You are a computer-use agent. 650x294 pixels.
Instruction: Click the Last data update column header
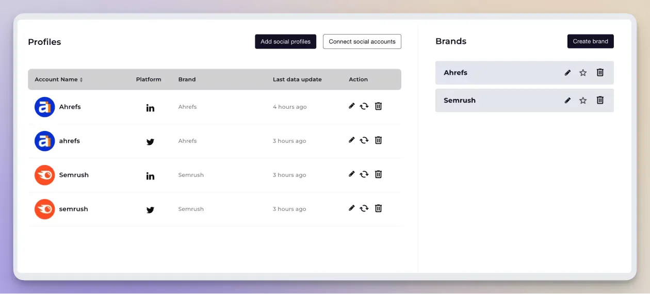(x=297, y=79)
